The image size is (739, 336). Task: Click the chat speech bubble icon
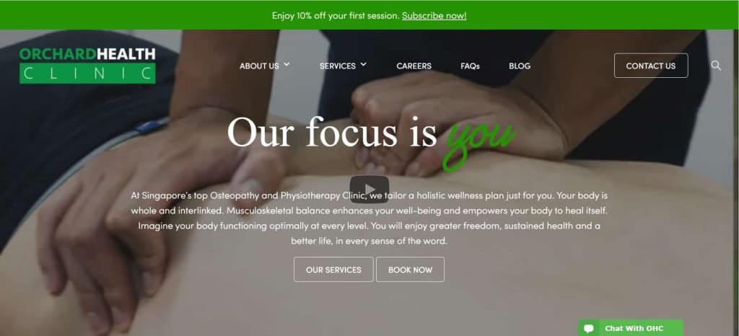pos(587,329)
